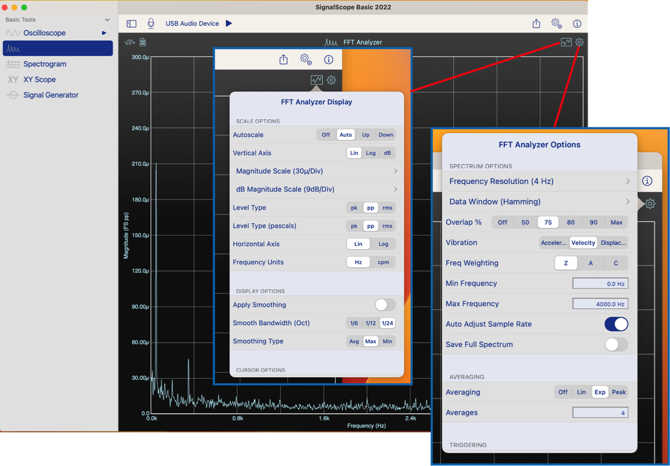Click the Averages count input field
Image resolution: width=670 pixels, height=466 pixels.
tap(600, 413)
